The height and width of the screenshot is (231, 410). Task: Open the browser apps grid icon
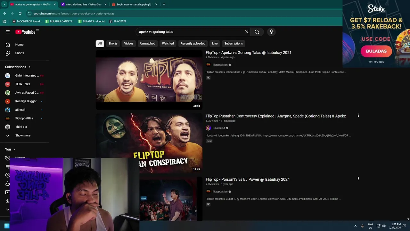4,21
